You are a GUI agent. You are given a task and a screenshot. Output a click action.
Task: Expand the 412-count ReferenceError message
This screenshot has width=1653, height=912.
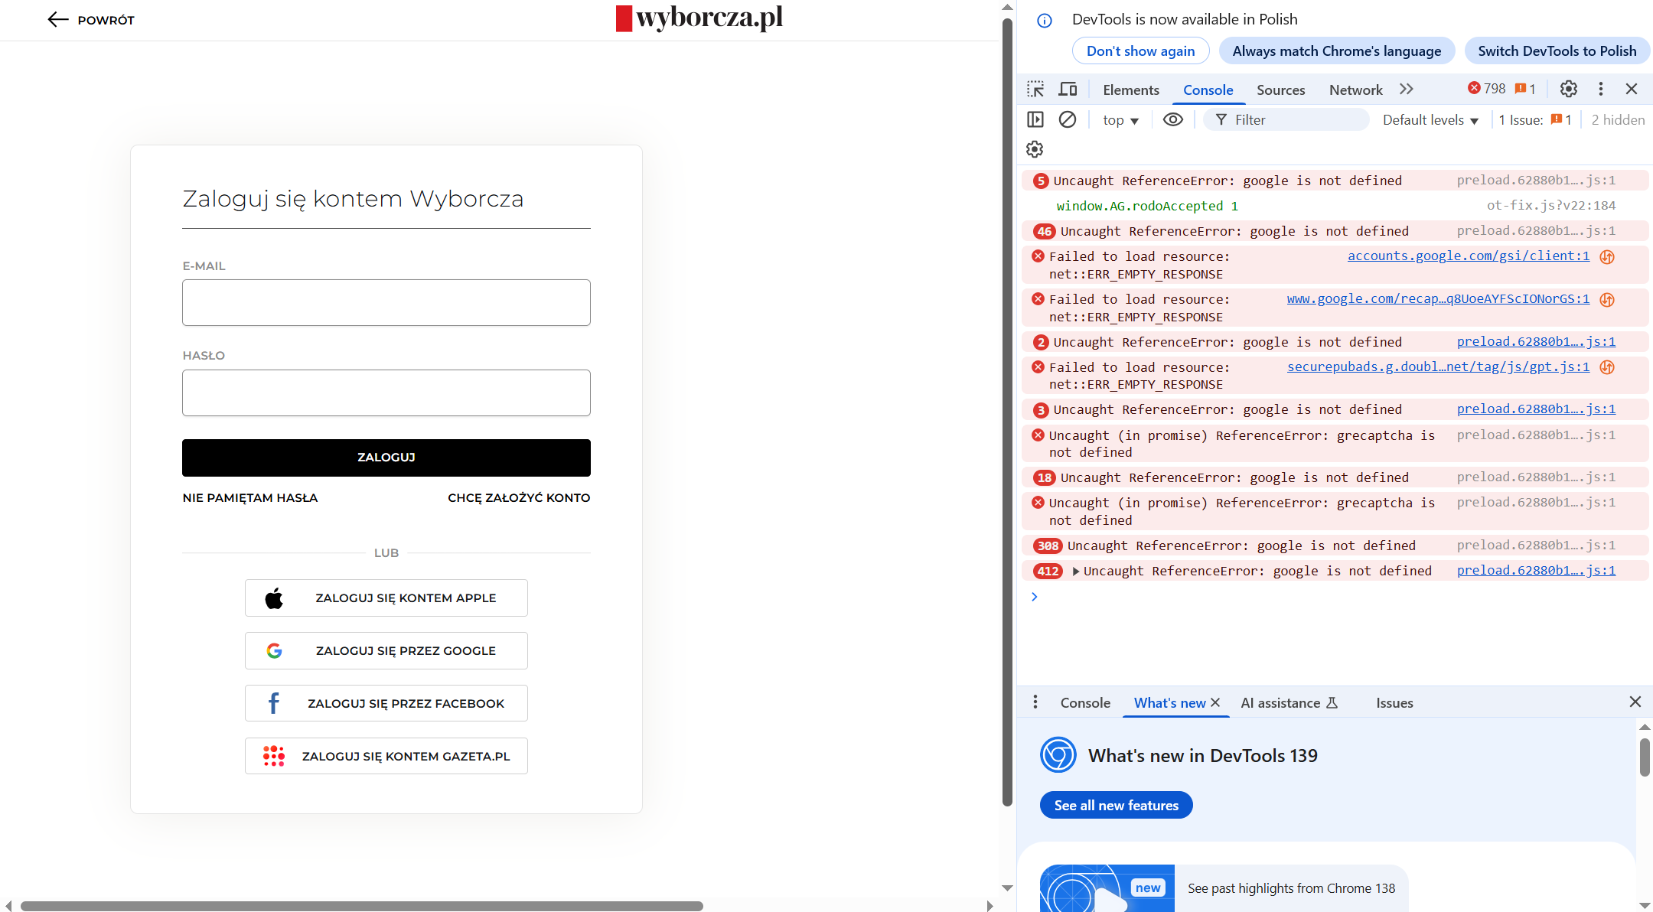(x=1076, y=572)
